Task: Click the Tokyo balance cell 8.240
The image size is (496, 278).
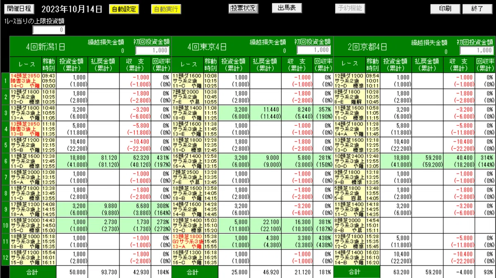Action: [x=297, y=113]
